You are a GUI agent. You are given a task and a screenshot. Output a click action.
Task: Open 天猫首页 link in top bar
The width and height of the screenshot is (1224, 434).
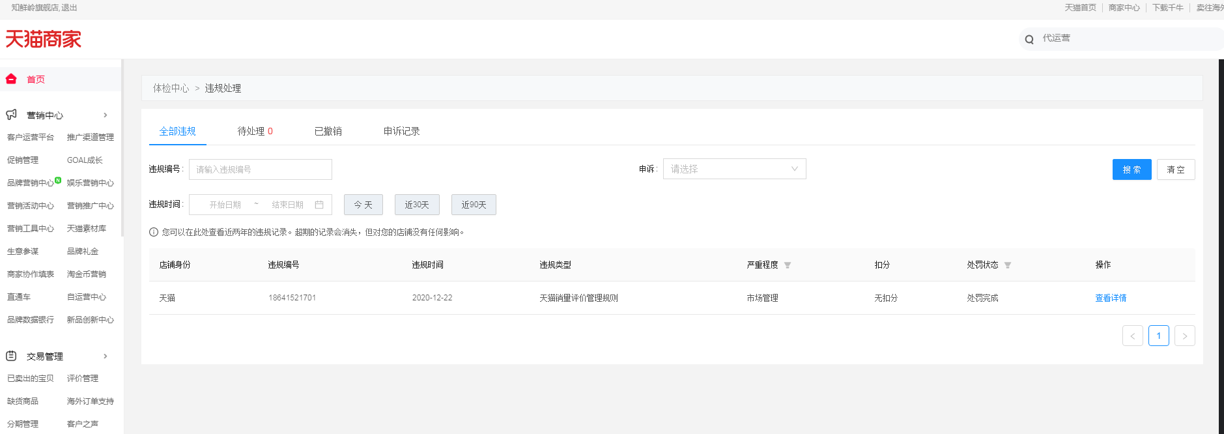click(1081, 8)
